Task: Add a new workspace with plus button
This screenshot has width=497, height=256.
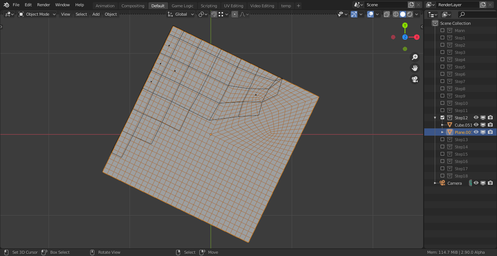Action: click(x=298, y=6)
